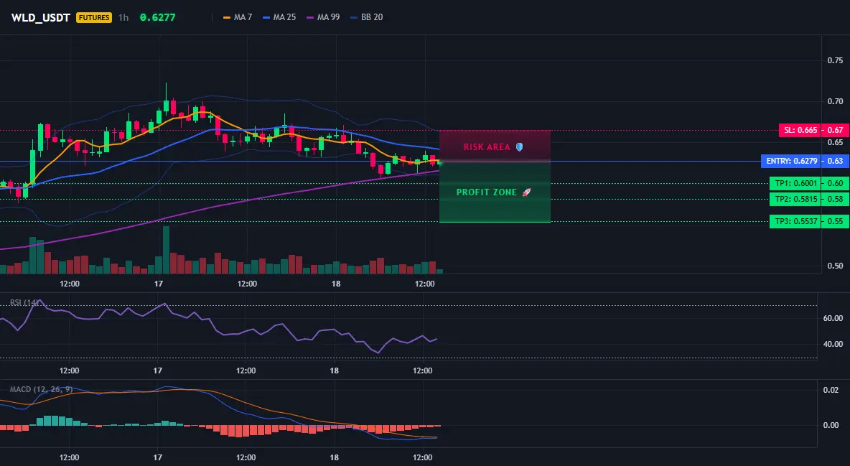Click the FUTURES badge

pyautogui.click(x=94, y=17)
